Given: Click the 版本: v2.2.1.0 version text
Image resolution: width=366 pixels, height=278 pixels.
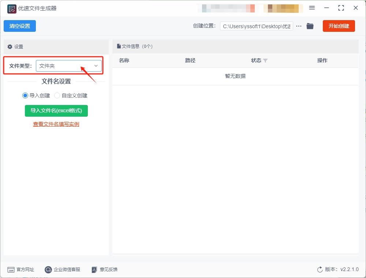Looking at the screenshot, I should tap(342, 270).
